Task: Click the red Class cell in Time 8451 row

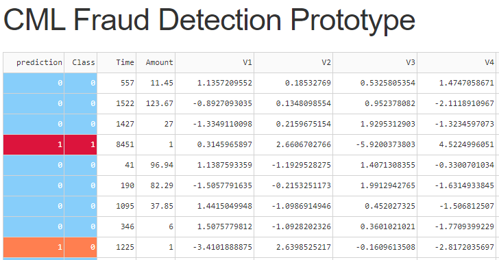Action: (81, 144)
